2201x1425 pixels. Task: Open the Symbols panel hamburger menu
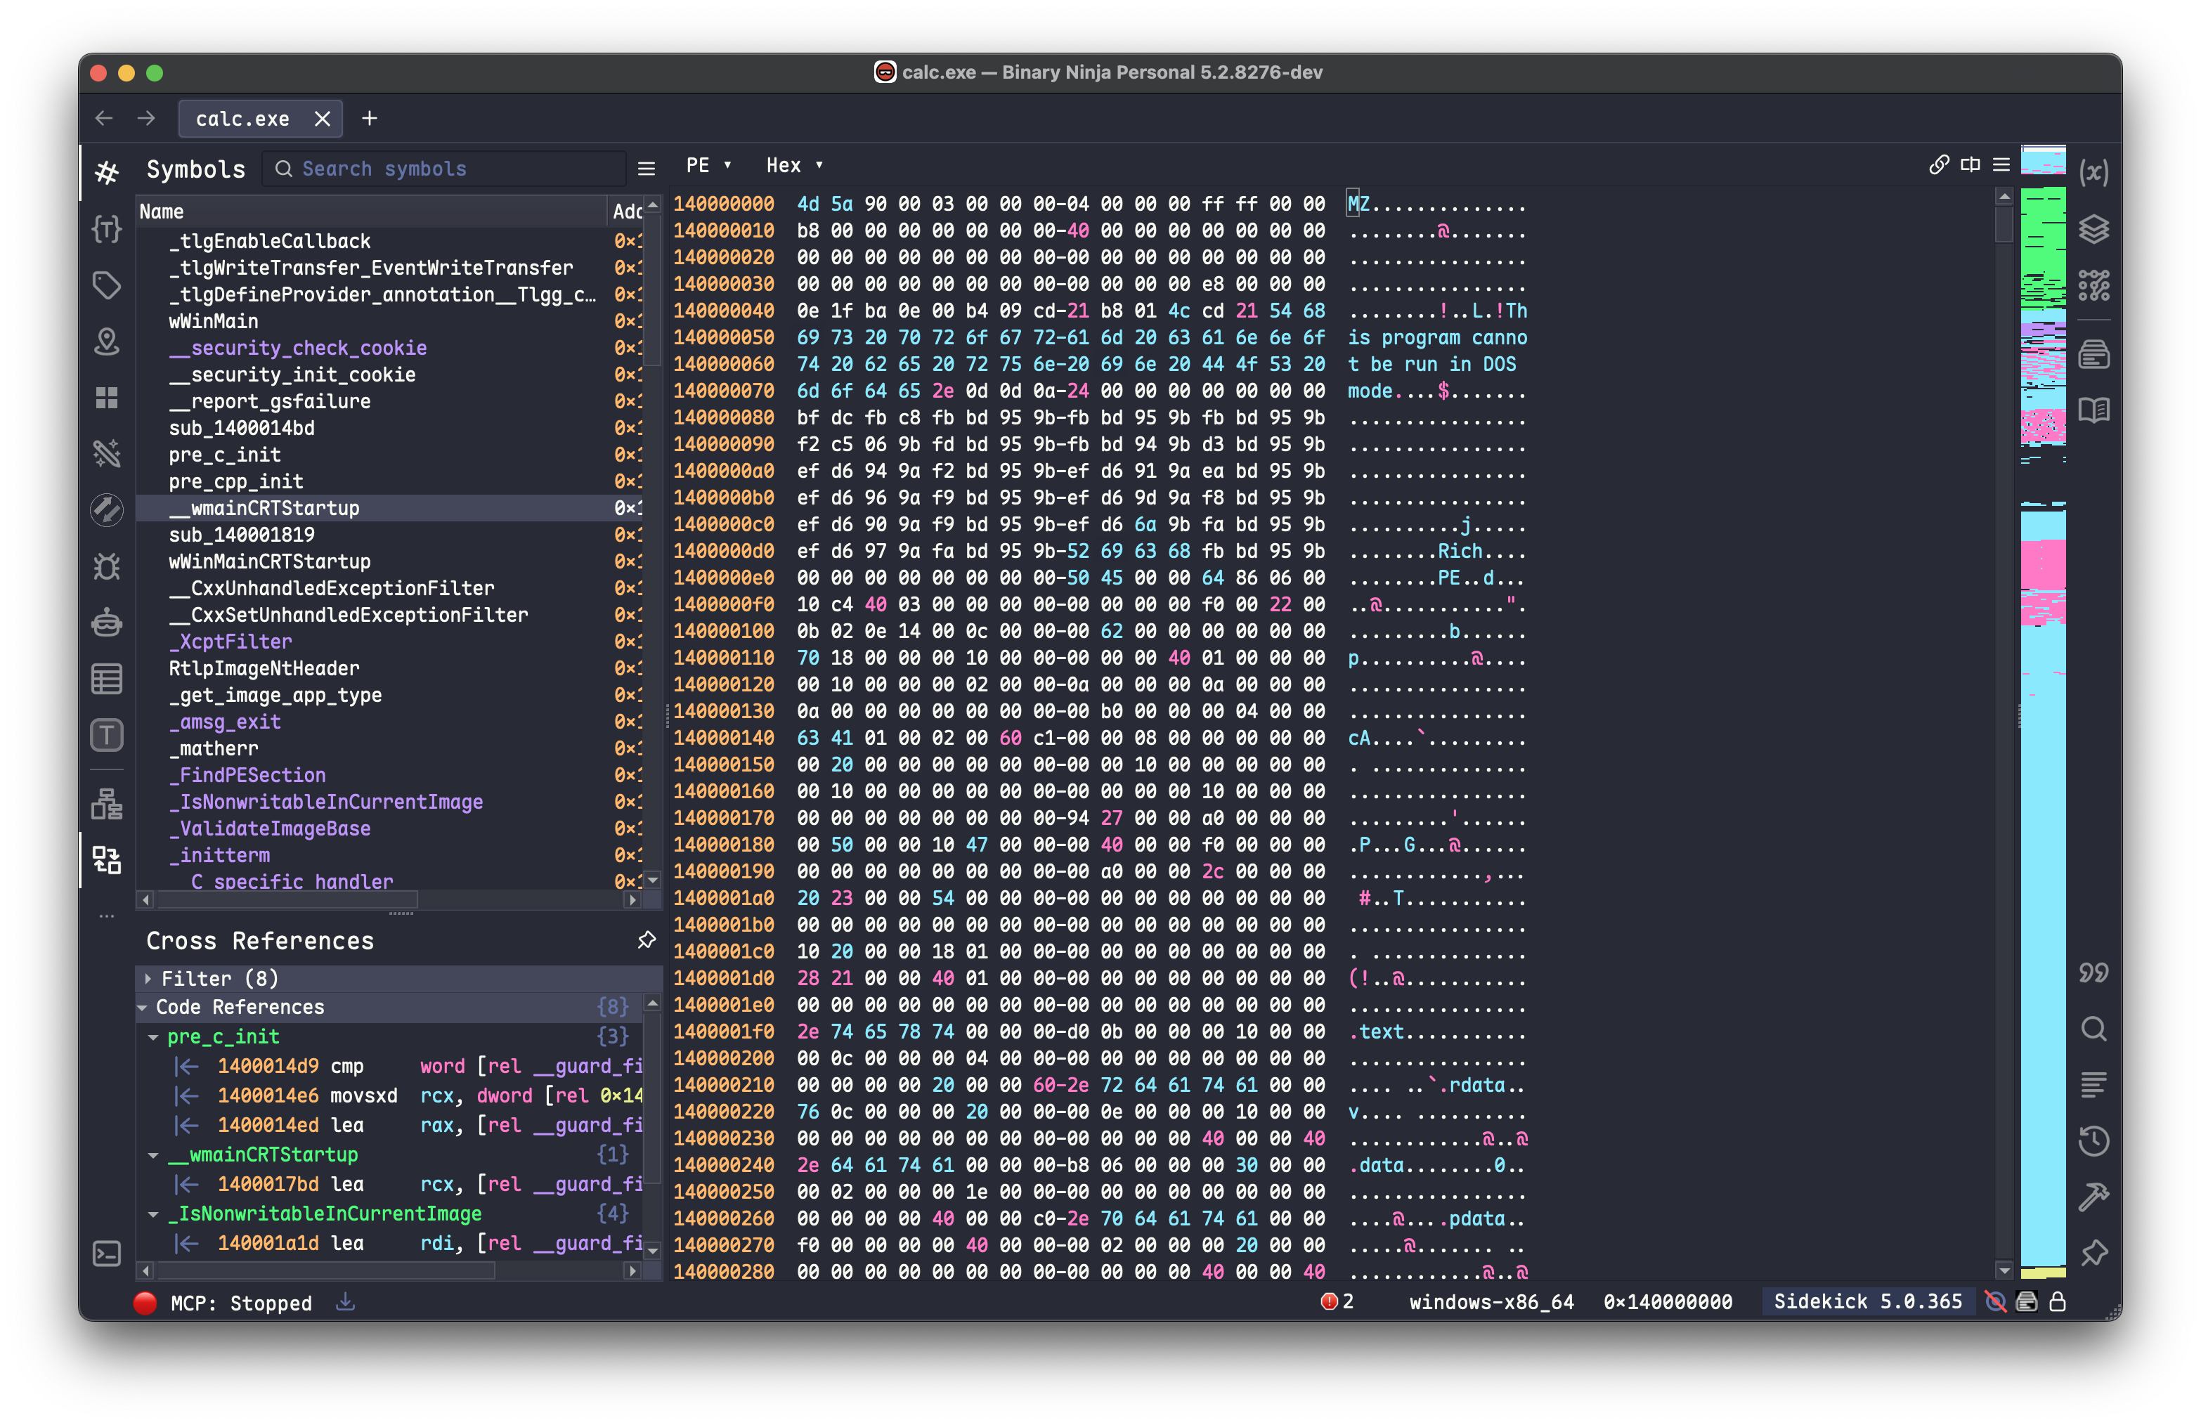click(x=647, y=169)
